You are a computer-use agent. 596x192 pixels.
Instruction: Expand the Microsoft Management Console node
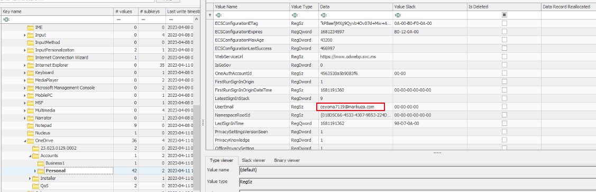[x=25, y=88]
